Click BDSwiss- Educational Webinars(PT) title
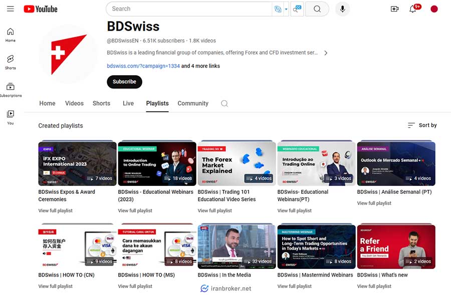The width and height of the screenshot is (451, 295). [x=303, y=195]
